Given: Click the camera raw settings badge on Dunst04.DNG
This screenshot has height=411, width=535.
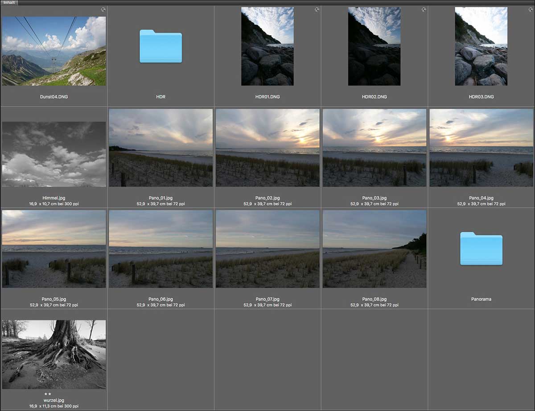Looking at the screenshot, I should tap(103, 9).
